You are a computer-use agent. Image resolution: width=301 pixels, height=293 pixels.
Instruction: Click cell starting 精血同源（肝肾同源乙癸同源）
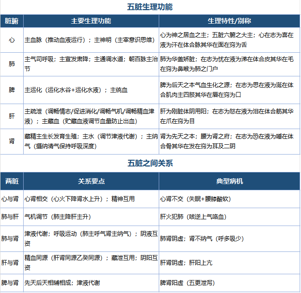coord(91,263)
